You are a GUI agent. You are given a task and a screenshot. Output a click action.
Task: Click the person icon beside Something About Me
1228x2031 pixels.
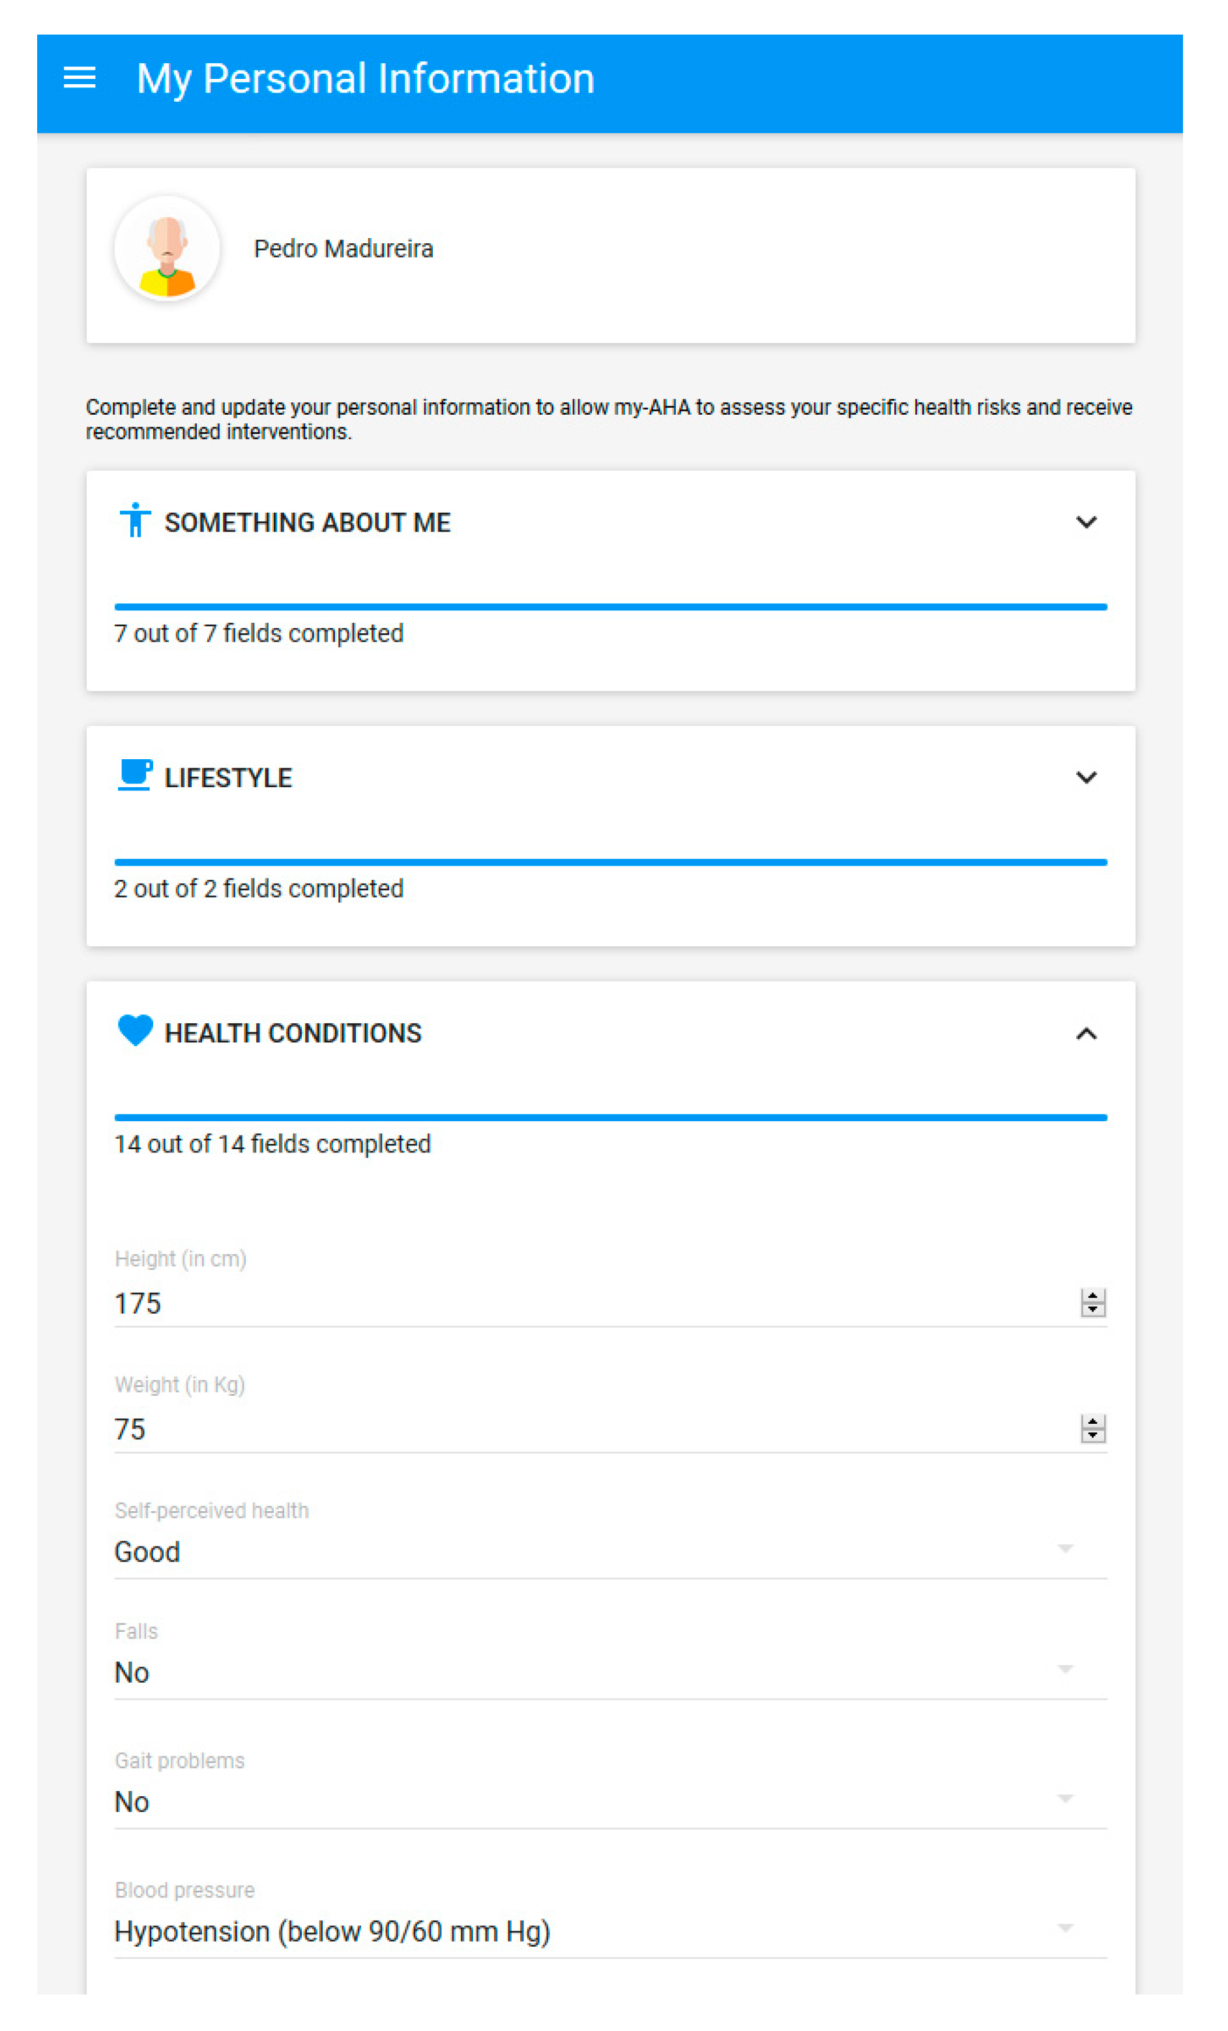coord(135,521)
